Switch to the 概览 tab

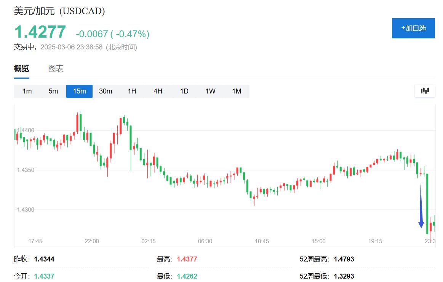21,68
